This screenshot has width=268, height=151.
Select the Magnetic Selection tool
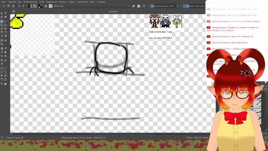coord(5,79)
